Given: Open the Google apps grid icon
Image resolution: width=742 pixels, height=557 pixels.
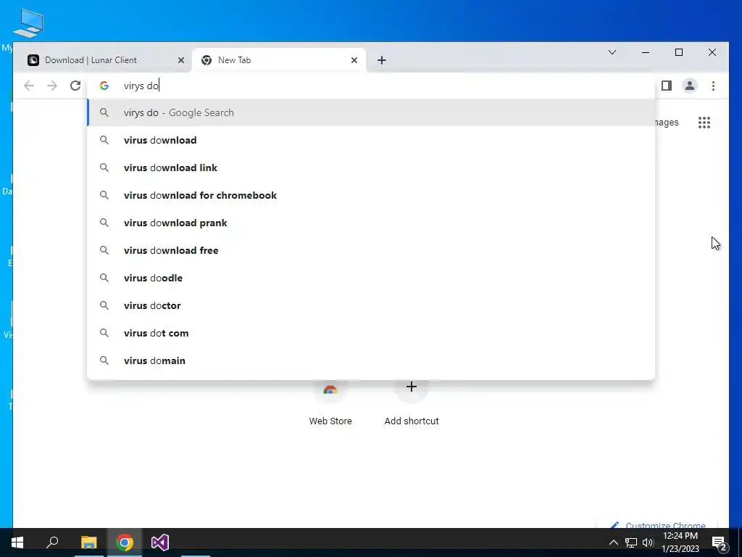Looking at the screenshot, I should pyautogui.click(x=704, y=123).
